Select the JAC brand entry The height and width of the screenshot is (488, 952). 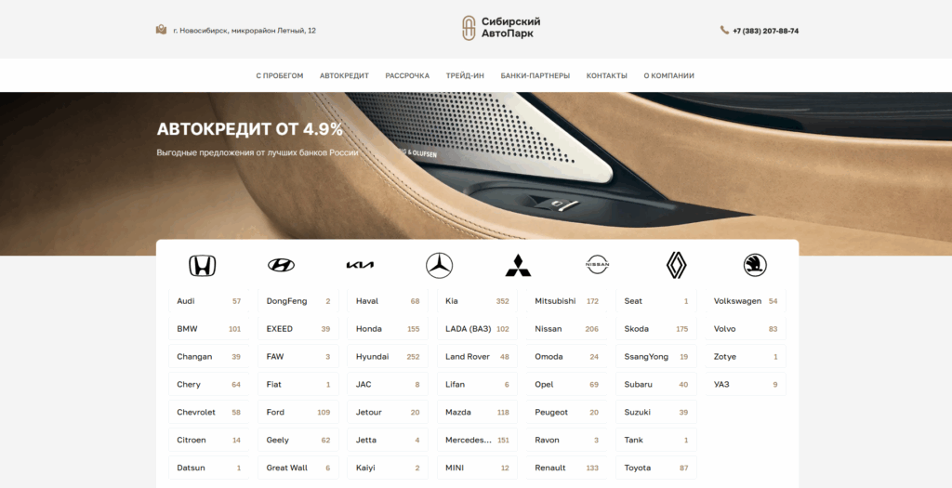click(388, 385)
